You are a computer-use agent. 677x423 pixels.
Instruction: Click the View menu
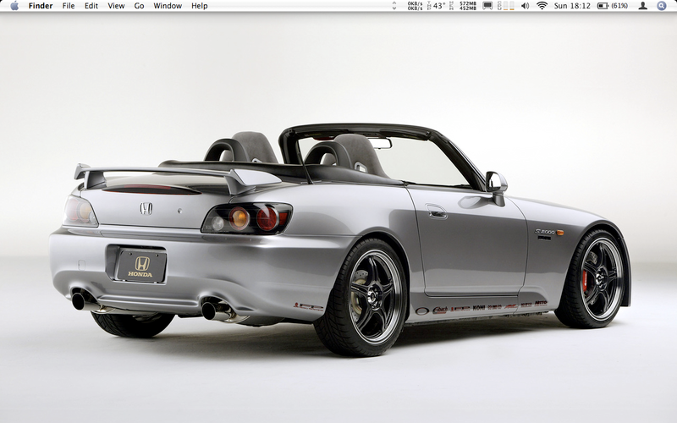point(116,6)
